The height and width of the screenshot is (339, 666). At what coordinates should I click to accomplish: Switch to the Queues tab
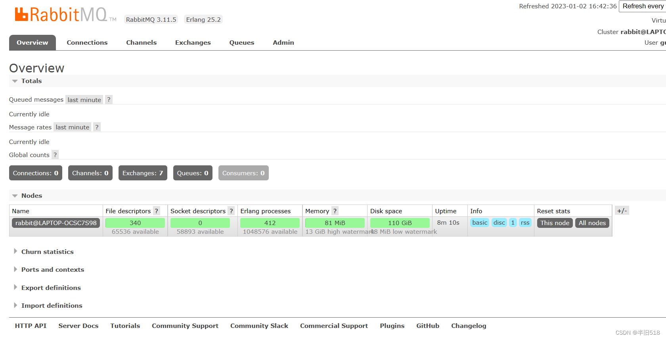pyautogui.click(x=242, y=42)
